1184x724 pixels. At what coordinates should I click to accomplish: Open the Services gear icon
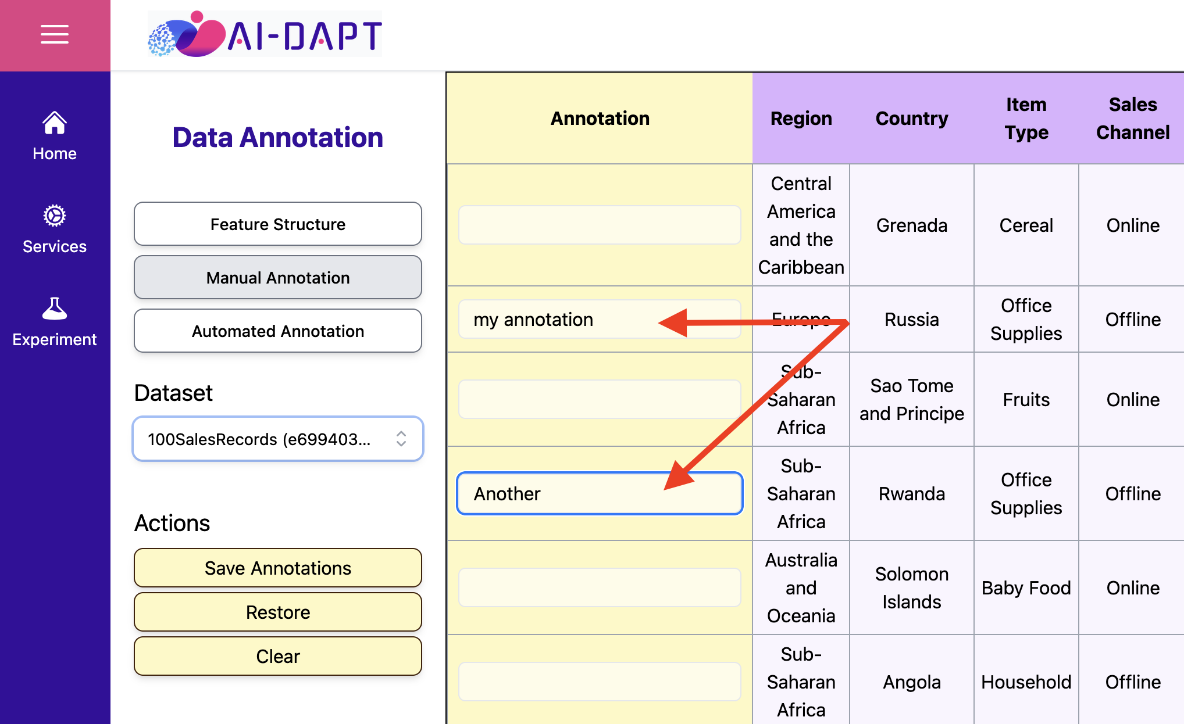(55, 216)
